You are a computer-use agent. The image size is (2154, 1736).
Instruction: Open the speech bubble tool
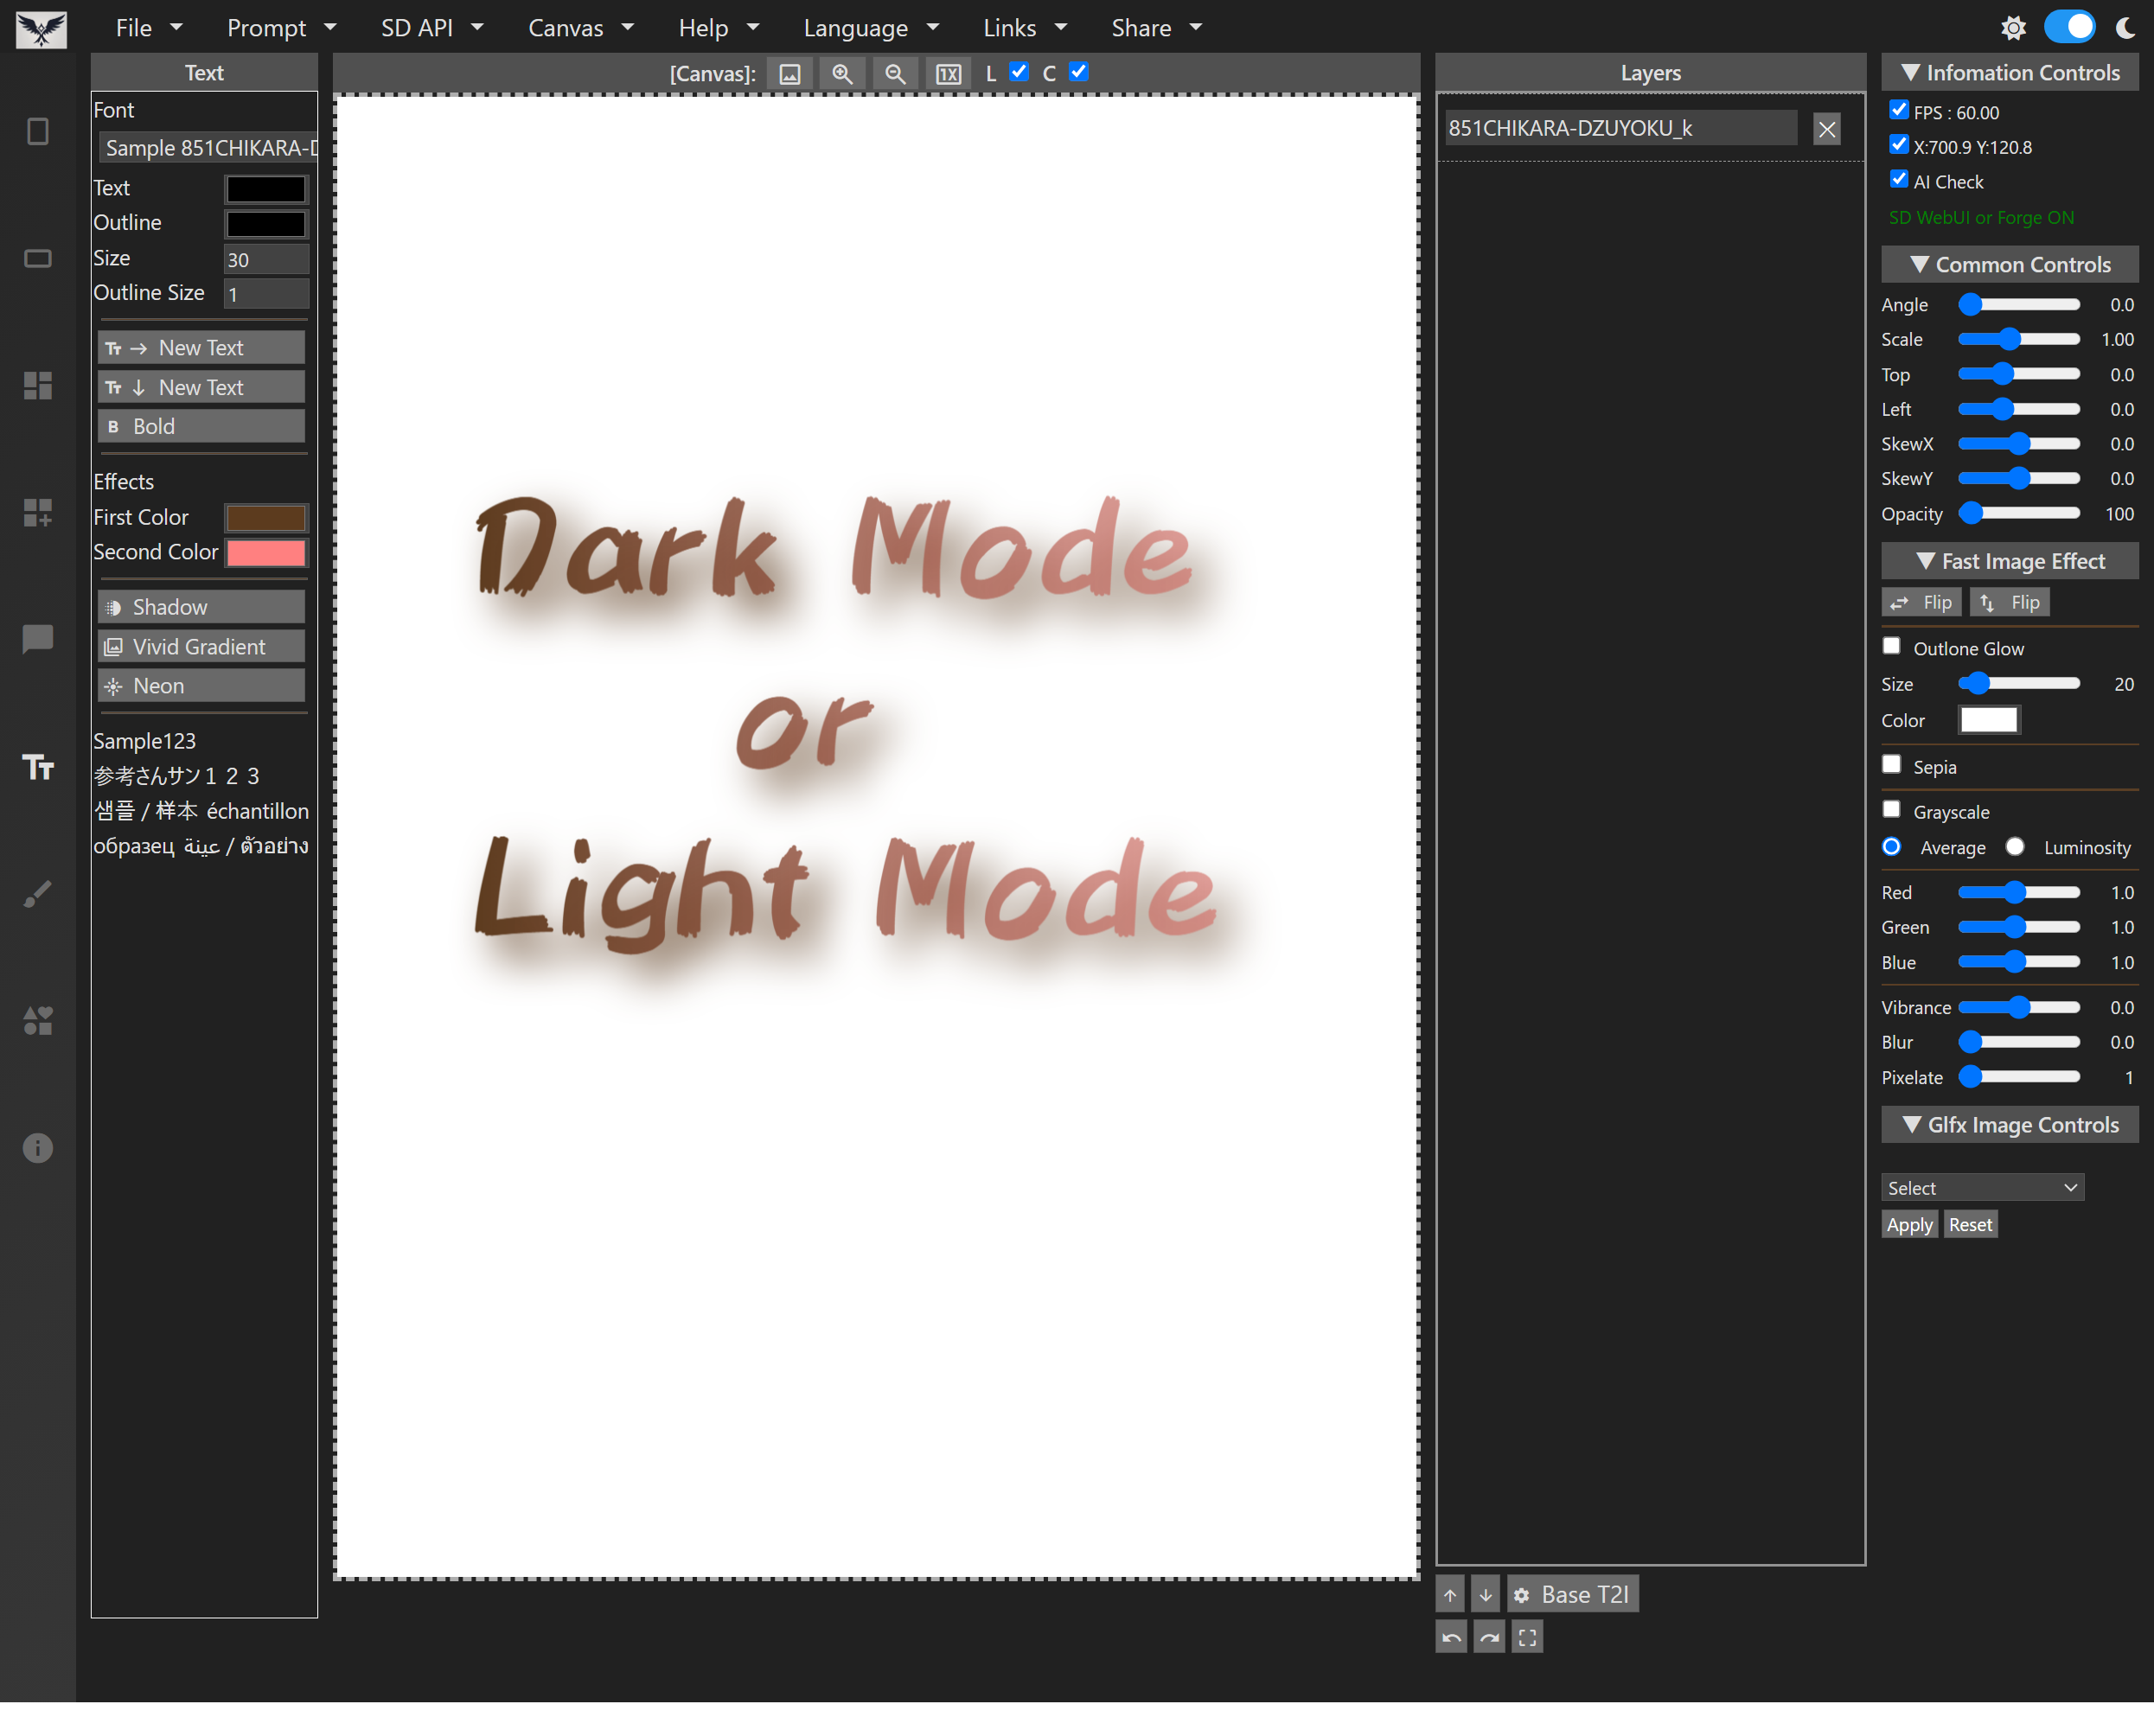[38, 639]
